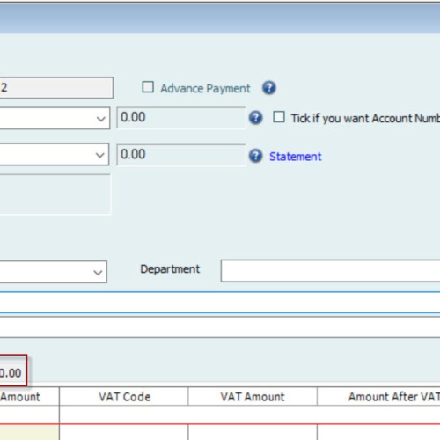
Task: Click help icon beside Advance Payment
Action: tap(269, 88)
